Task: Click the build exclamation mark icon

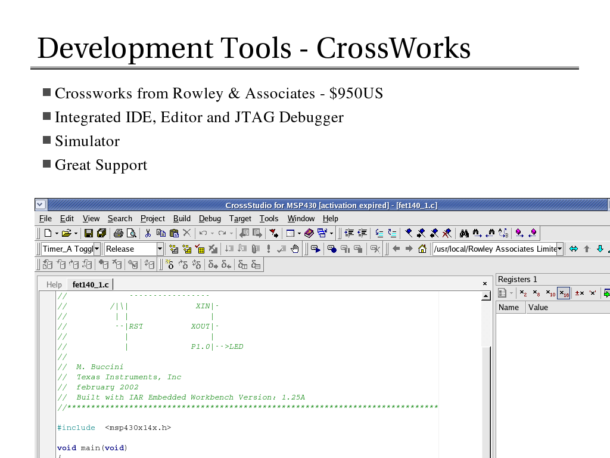Action: tap(269, 249)
